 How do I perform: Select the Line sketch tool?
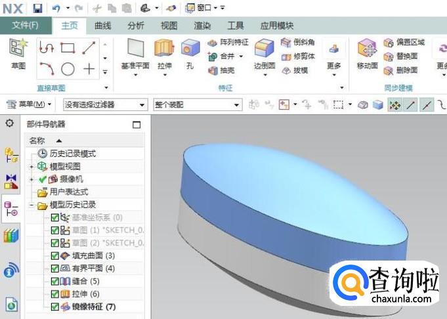89,48
